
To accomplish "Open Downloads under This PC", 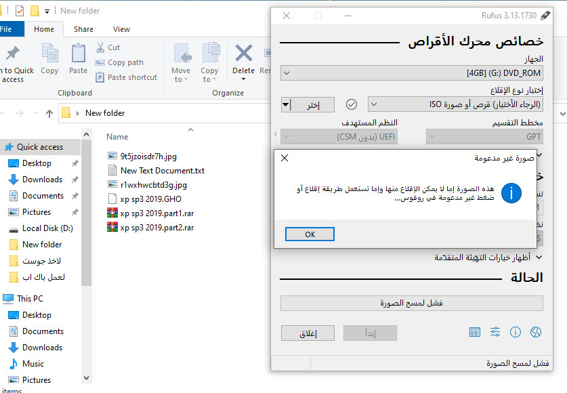I will coord(42,348).
